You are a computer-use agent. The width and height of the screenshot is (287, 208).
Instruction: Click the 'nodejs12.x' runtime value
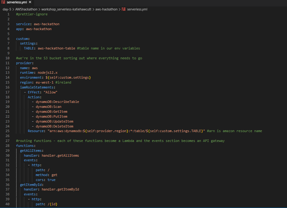(x=48, y=73)
